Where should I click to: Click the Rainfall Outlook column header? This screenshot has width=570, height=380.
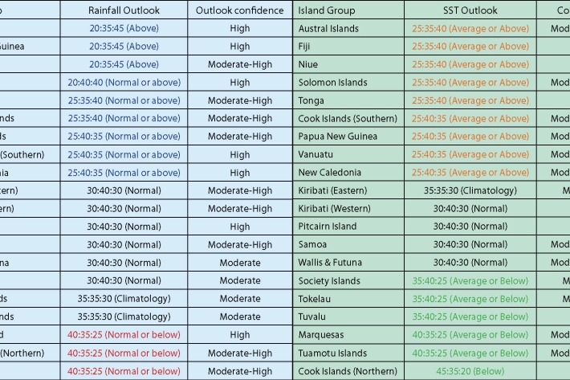pos(124,10)
